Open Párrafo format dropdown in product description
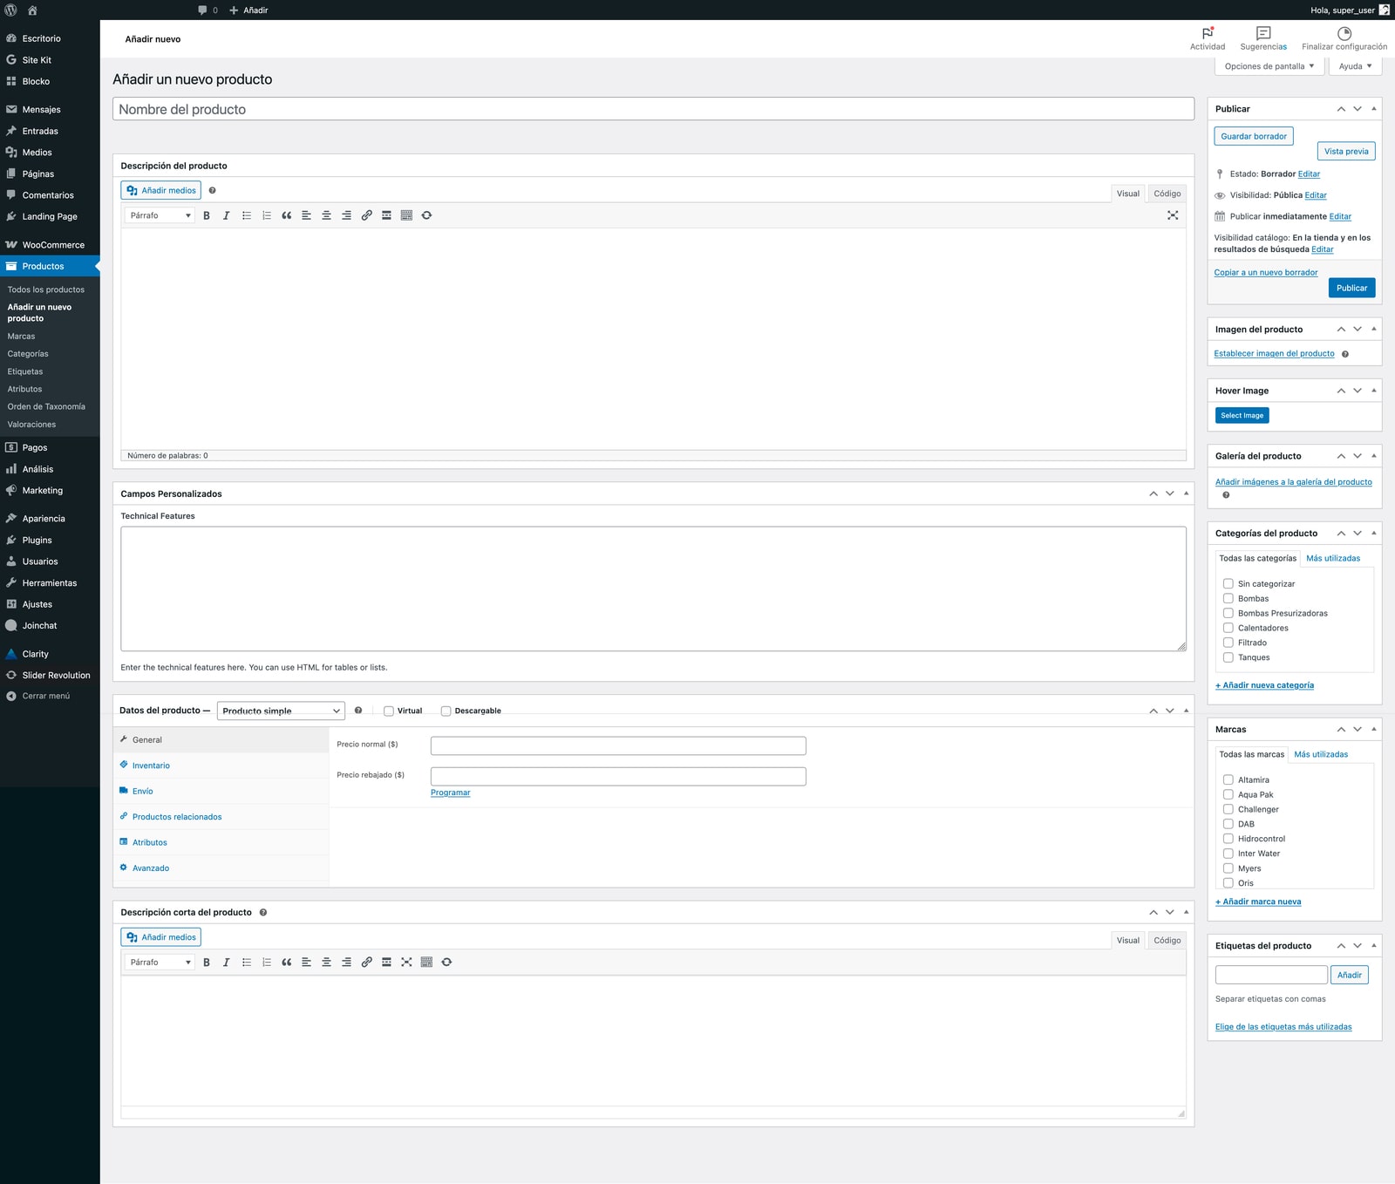 [160, 215]
